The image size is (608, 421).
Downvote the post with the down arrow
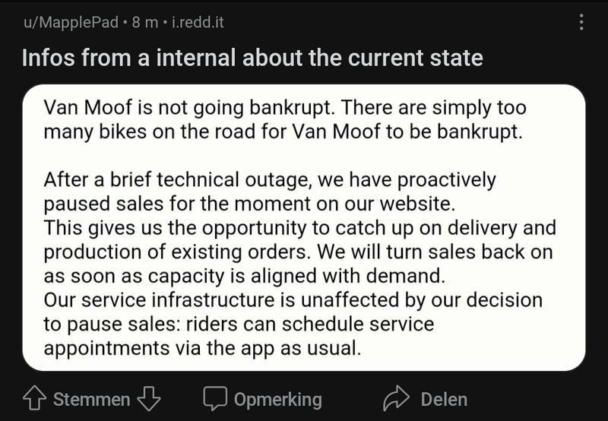pyautogui.click(x=151, y=399)
